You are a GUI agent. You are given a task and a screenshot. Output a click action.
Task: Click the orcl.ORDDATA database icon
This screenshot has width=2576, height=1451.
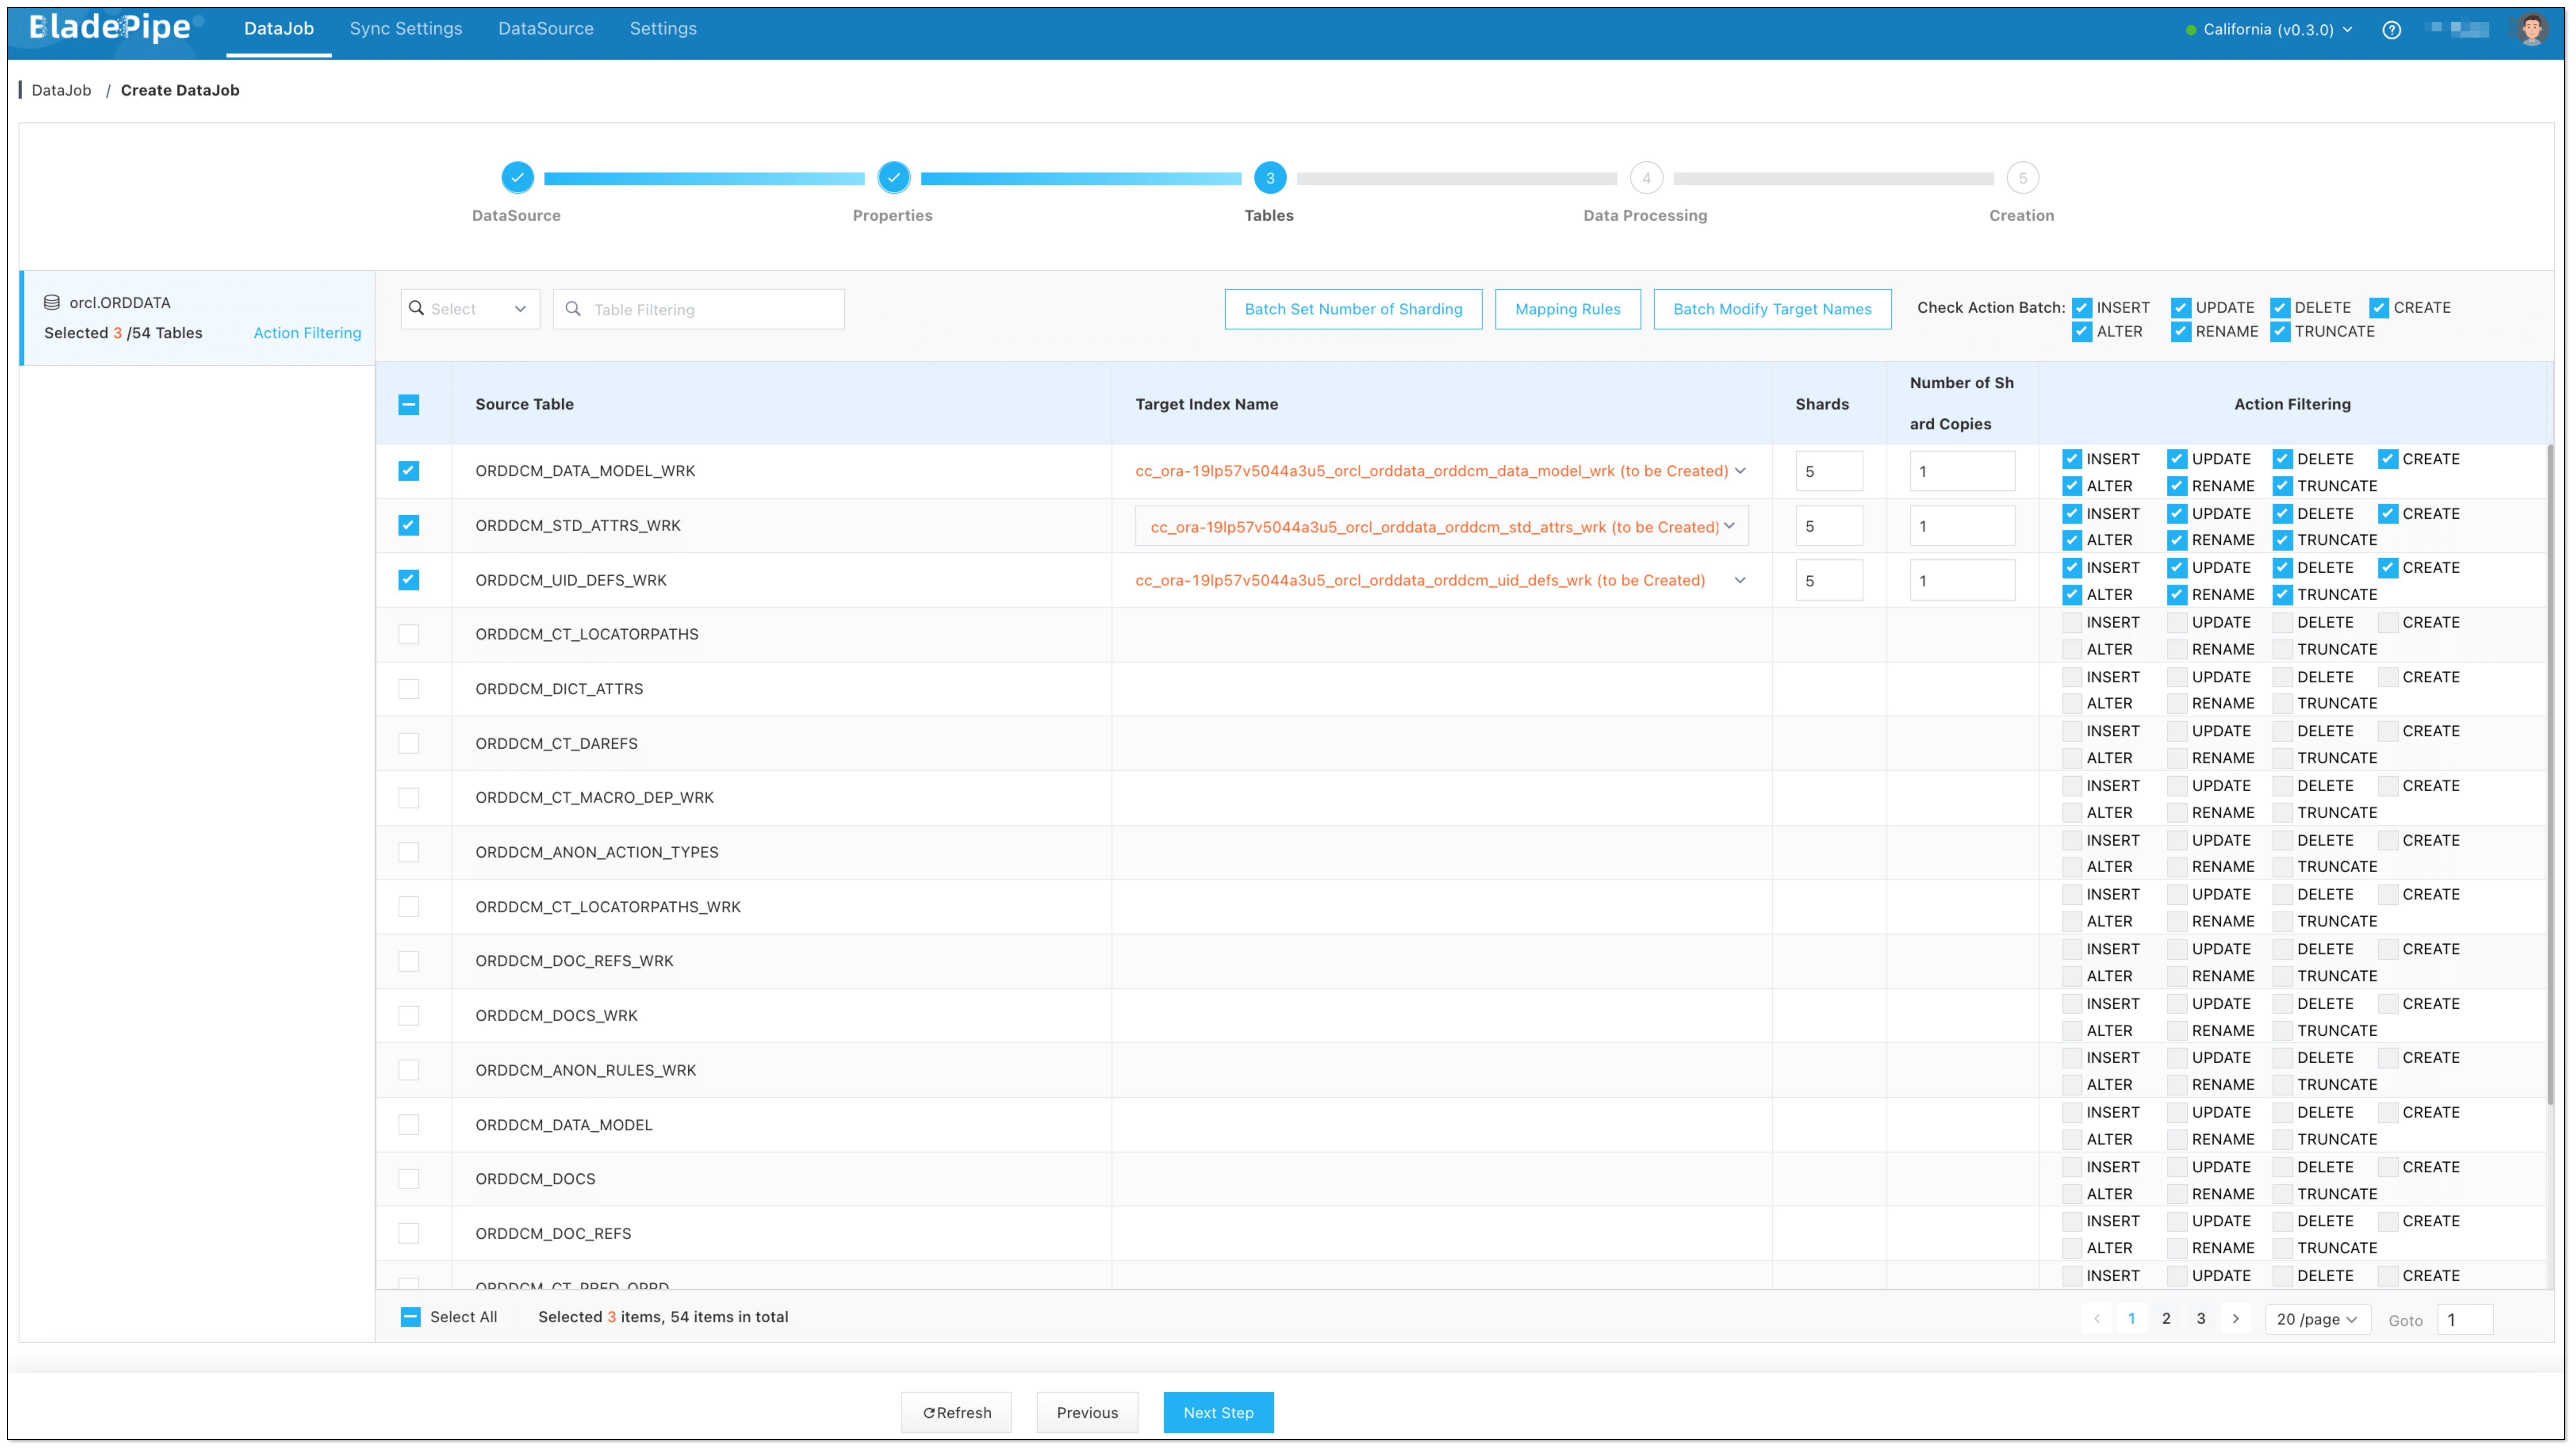coord(52,302)
